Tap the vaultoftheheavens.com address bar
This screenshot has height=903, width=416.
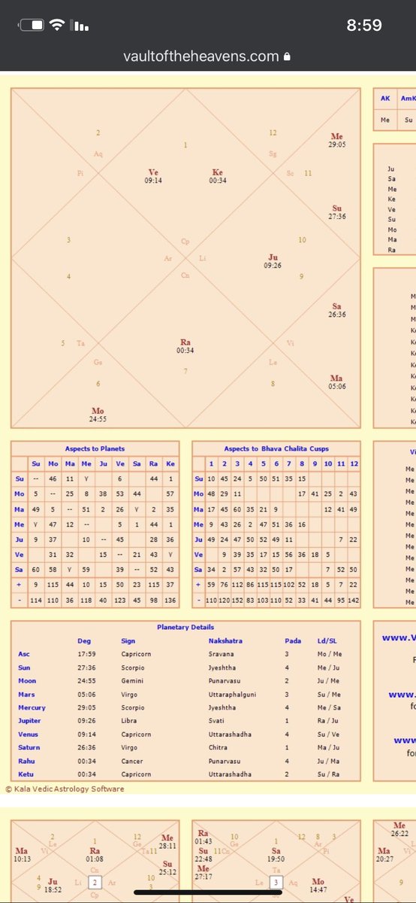(x=207, y=56)
